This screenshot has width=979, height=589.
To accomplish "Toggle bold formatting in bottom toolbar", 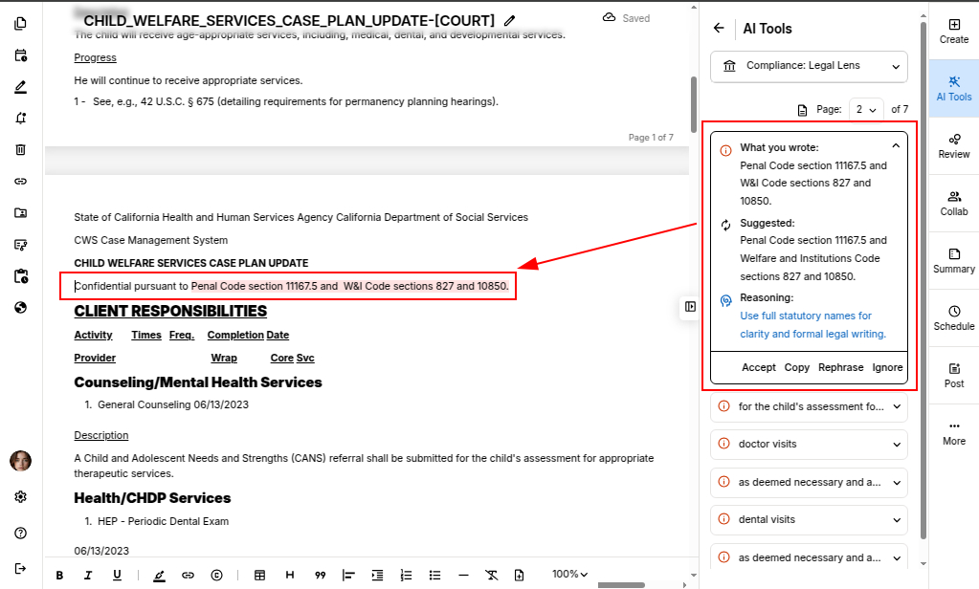I will tap(59, 575).
